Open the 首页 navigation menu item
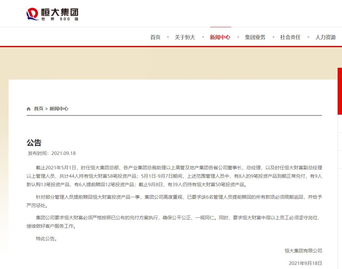 pyautogui.click(x=155, y=37)
